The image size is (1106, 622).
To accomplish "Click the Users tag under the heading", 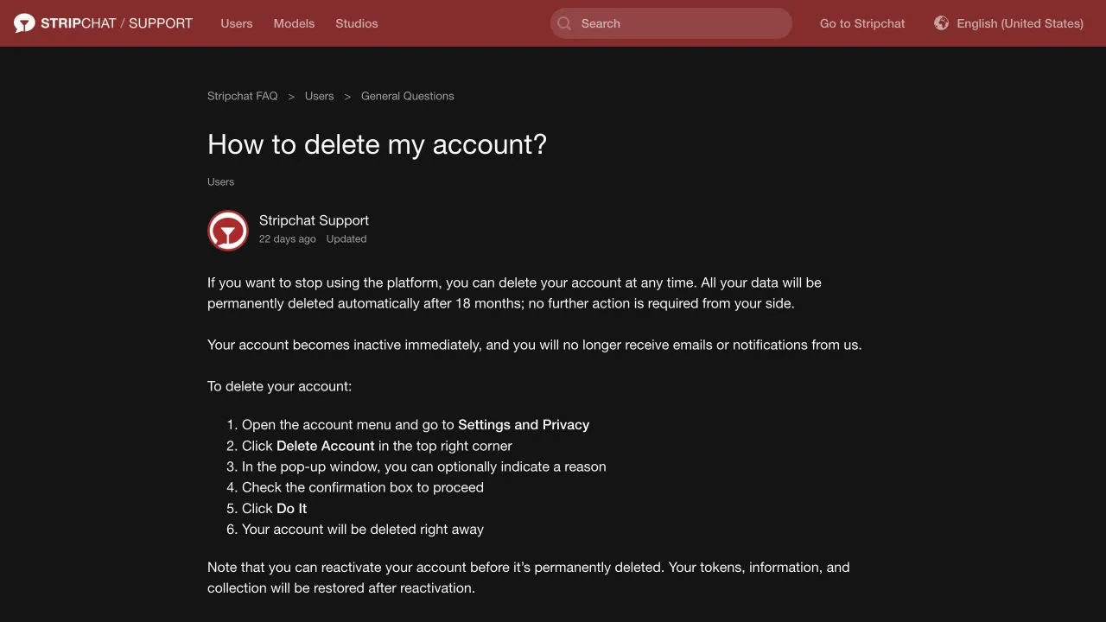I will coord(221,182).
